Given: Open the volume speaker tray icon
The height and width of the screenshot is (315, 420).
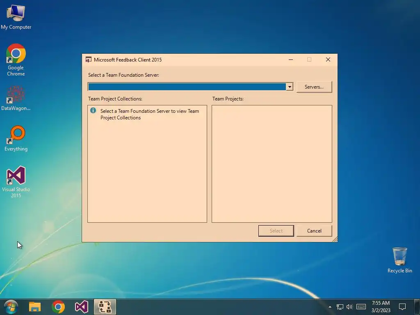Looking at the screenshot, I should coord(349,307).
